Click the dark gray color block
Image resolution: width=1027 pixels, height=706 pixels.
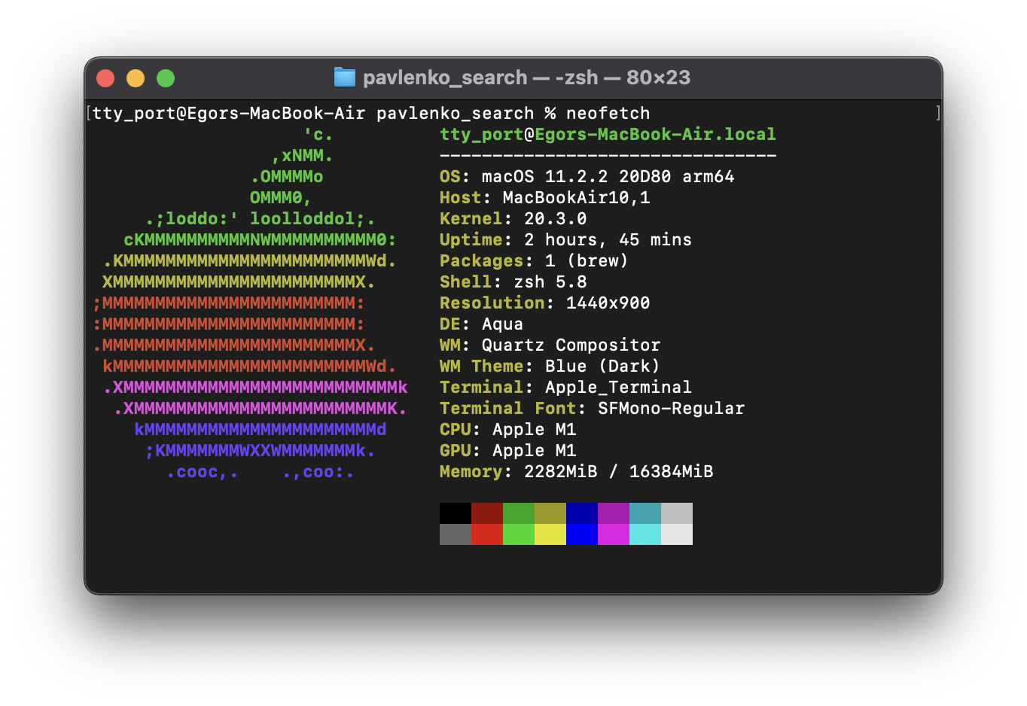pos(456,534)
